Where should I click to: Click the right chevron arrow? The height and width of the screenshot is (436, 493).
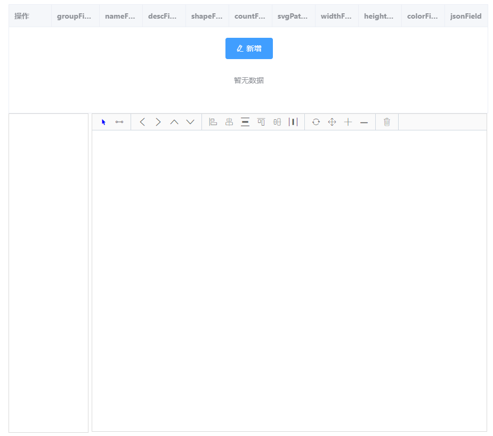click(158, 122)
